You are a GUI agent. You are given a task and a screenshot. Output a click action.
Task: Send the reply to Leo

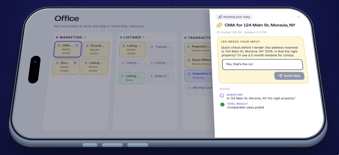coord(289,76)
